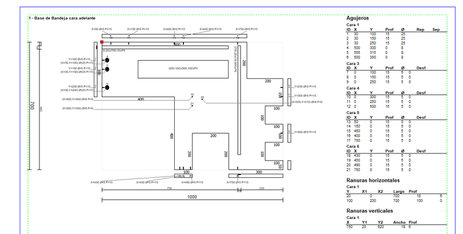Click the 'Ancho' column header
463x234 pixels.
pos(399,222)
